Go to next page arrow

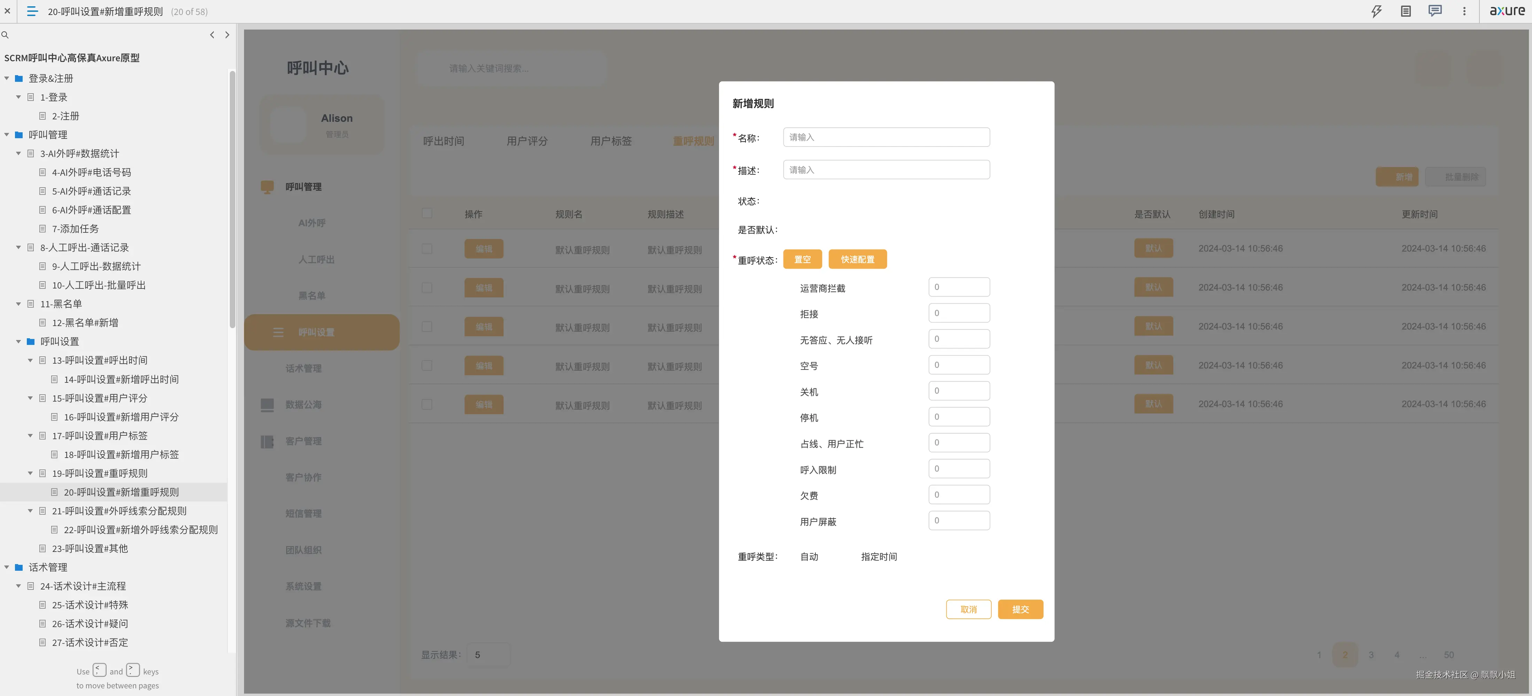tap(227, 35)
